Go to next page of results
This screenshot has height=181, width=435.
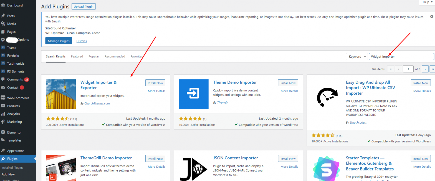click(x=425, y=69)
